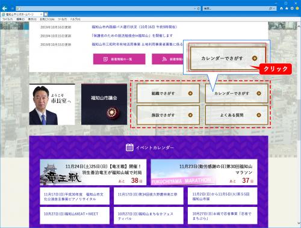This screenshot has height=228, width=301.
Task: Click the smiley feedback icon
Action: click(297, 8)
